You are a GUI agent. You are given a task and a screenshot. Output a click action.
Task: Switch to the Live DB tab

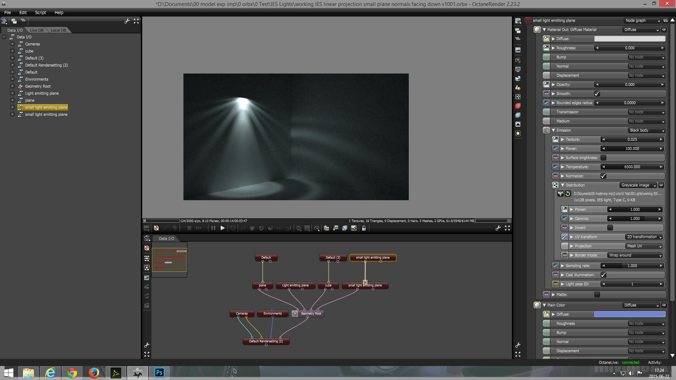point(37,30)
